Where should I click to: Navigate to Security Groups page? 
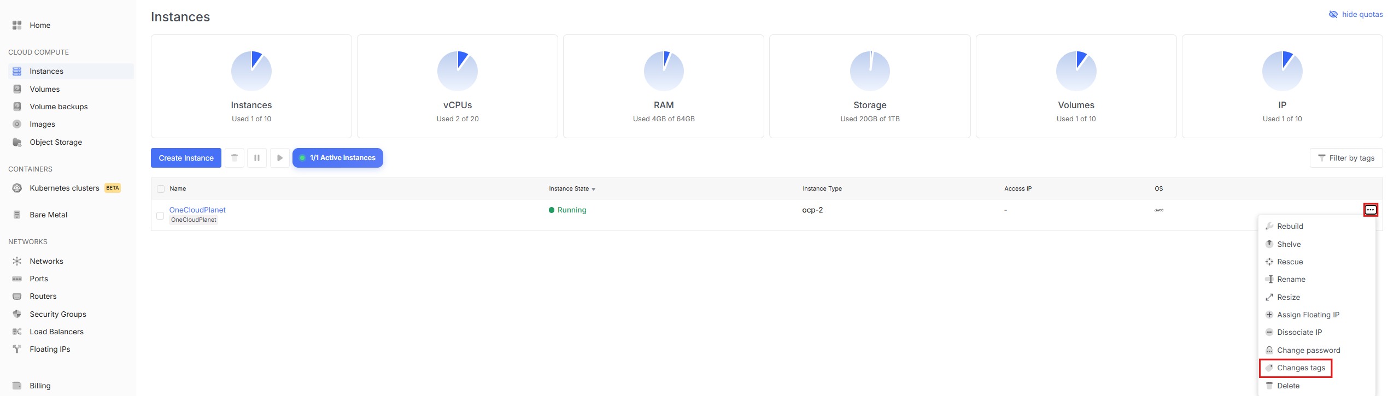(x=58, y=314)
